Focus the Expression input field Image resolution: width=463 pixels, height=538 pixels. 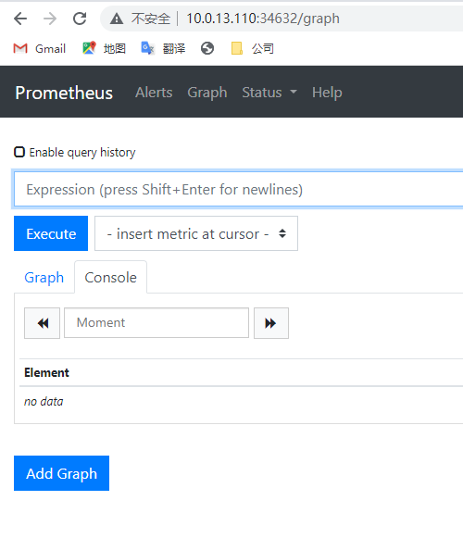(x=239, y=190)
